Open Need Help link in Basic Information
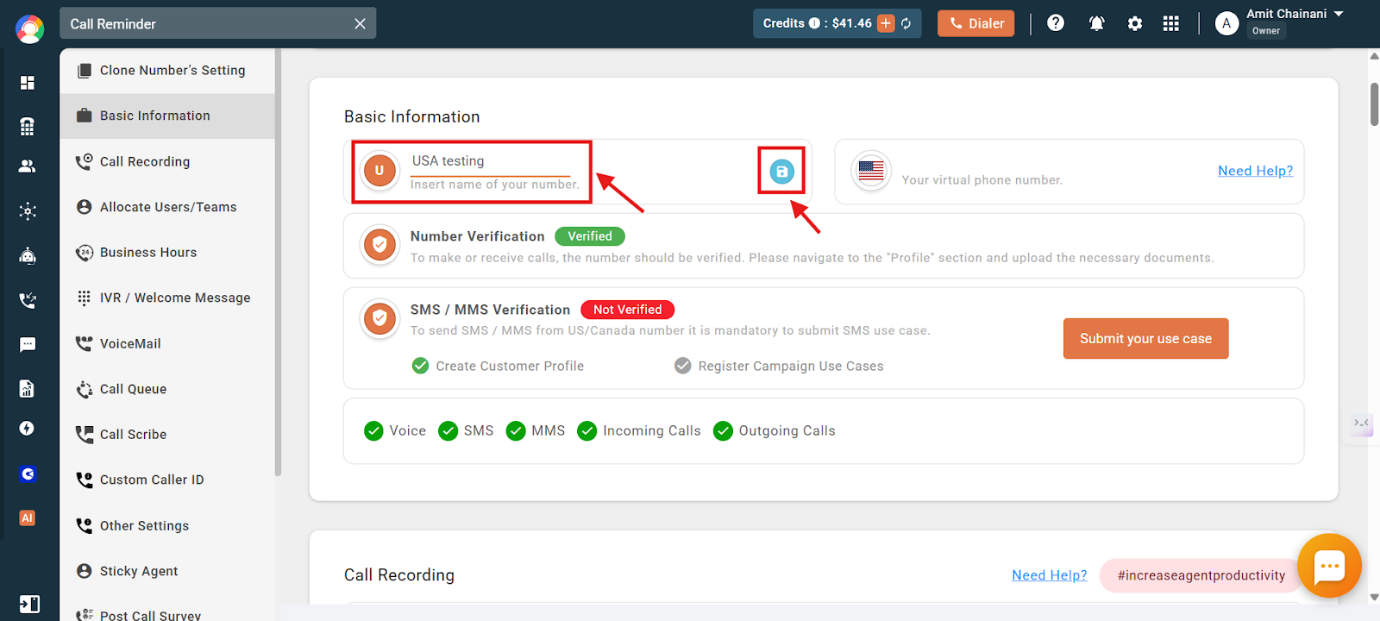 pyautogui.click(x=1255, y=171)
